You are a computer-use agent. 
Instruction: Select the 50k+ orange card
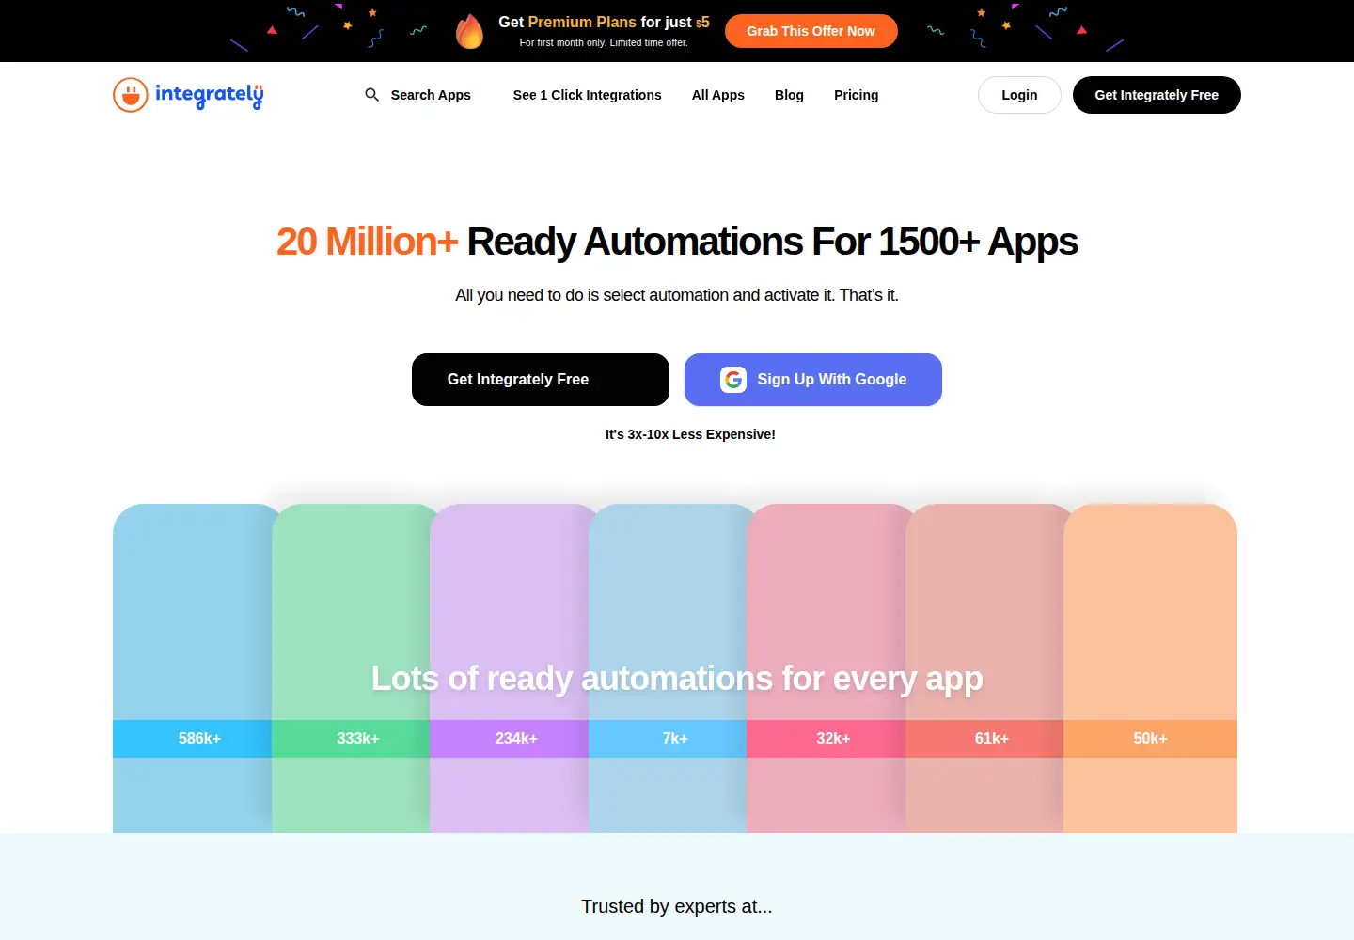pyautogui.click(x=1151, y=668)
